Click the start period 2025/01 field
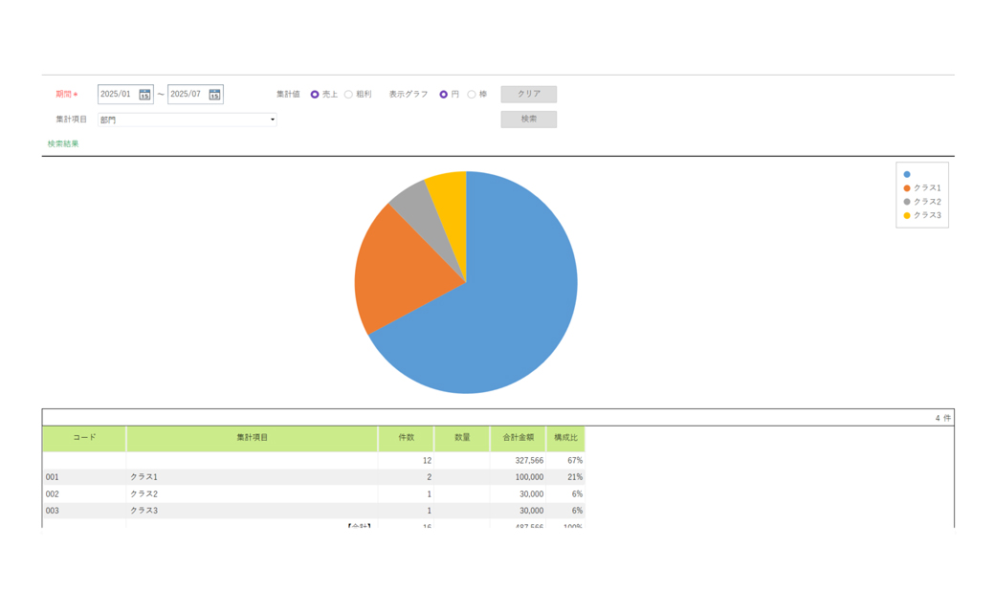995x612 pixels. [x=117, y=95]
